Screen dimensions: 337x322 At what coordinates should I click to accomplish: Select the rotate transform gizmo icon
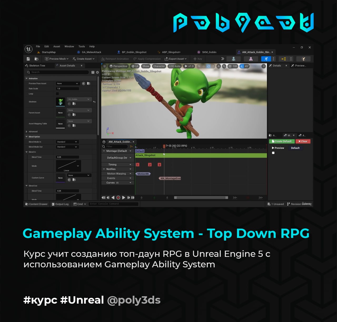tap(209, 66)
